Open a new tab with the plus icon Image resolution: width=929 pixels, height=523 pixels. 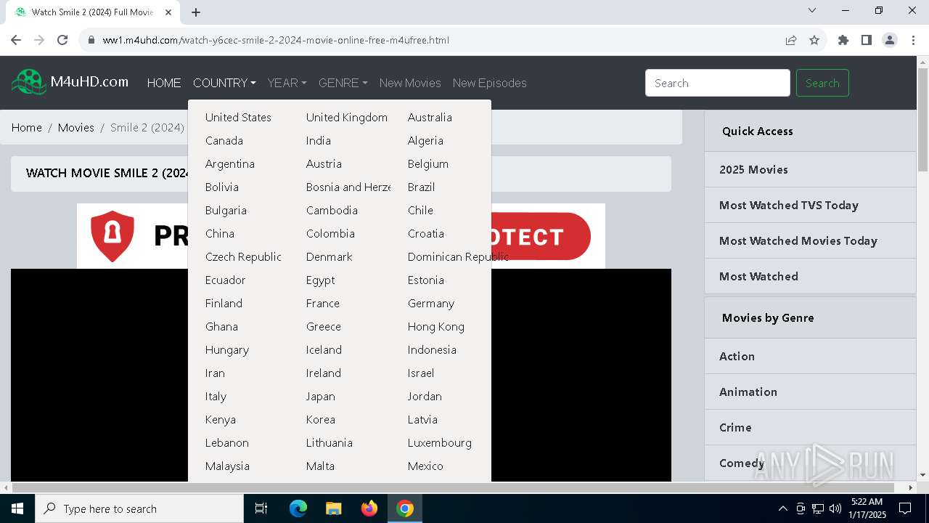click(x=196, y=12)
